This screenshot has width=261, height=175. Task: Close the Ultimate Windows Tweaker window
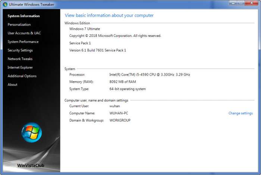pyautogui.click(x=252, y=3)
